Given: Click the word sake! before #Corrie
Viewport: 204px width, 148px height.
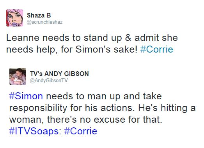Looking at the screenshot, I should point(126,49).
